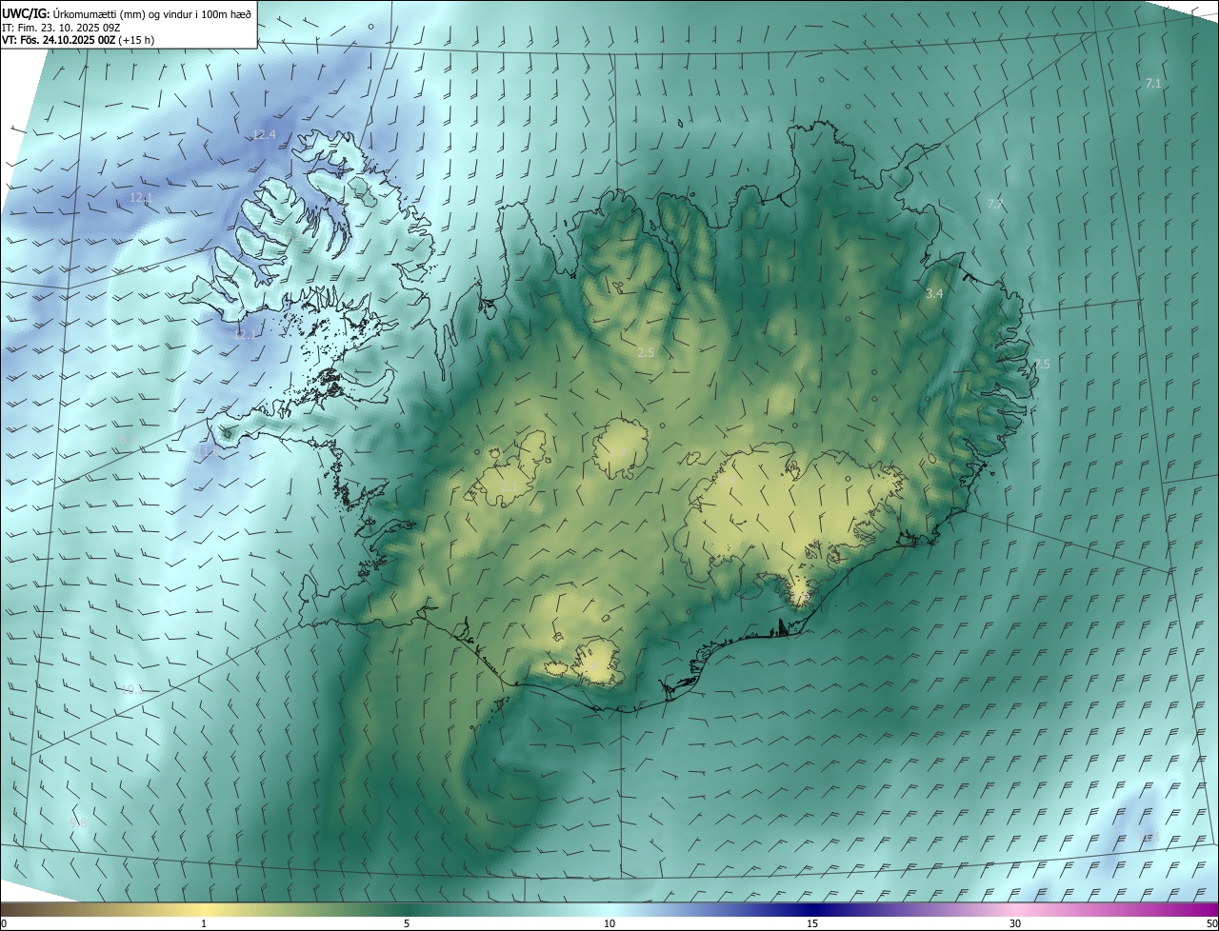The image size is (1219, 931).
Task: Click the 12.1 label beside the Breiðafjörður islands
Action: (246, 335)
